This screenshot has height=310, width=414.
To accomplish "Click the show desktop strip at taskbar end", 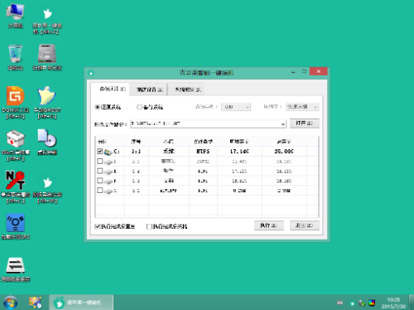I will pos(412,303).
